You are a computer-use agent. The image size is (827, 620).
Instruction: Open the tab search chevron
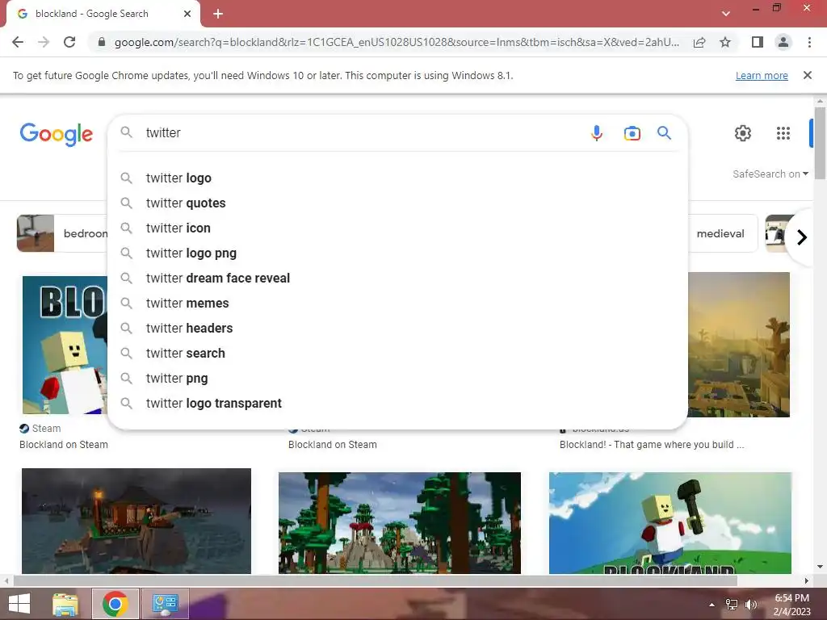[x=726, y=14]
